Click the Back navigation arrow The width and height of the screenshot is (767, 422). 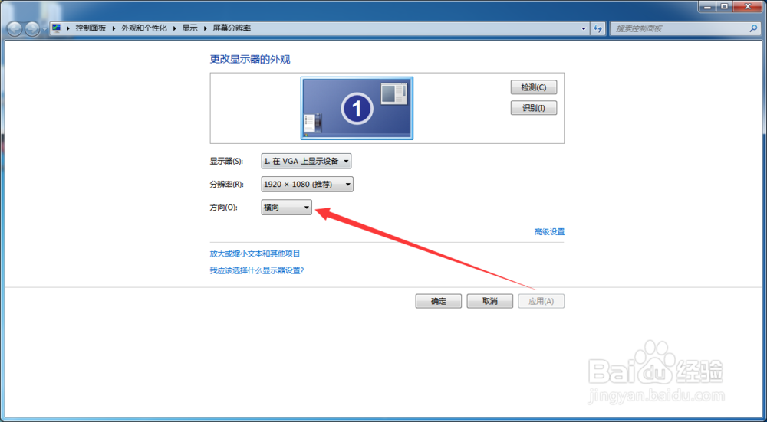coord(15,29)
